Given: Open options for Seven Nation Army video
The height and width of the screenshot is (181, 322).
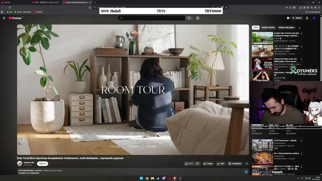Looking at the screenshot, I should [302, 59].
